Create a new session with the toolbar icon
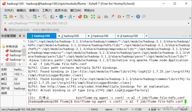 [x=5, y=17]
